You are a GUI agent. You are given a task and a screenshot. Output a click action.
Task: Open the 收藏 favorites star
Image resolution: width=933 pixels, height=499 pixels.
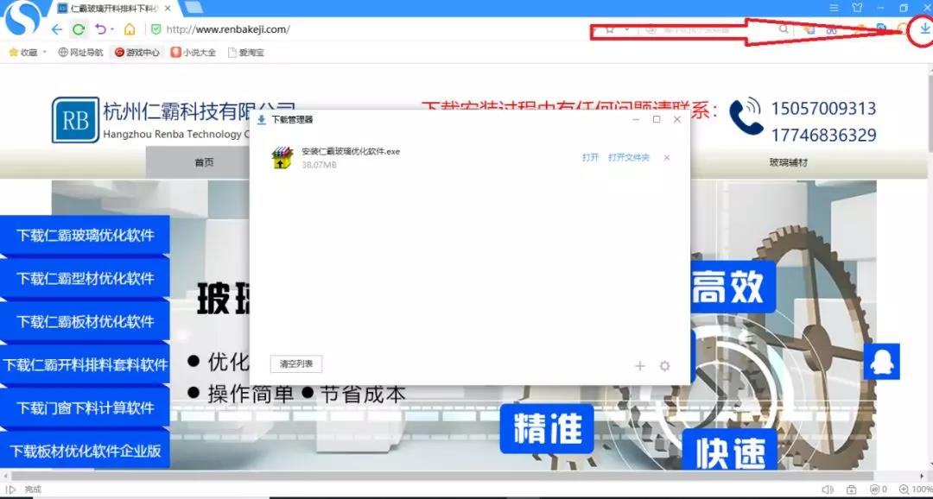click(14, 53)
